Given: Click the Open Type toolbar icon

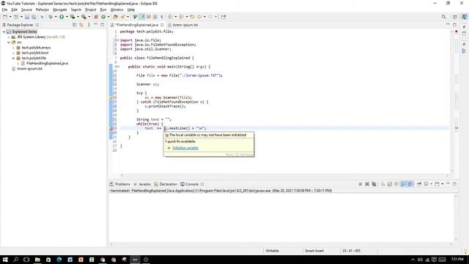Looking at the screenshot, I should tap(116, 17).
